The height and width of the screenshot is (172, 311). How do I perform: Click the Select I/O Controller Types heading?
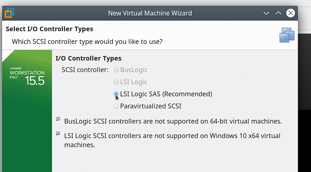49,29
